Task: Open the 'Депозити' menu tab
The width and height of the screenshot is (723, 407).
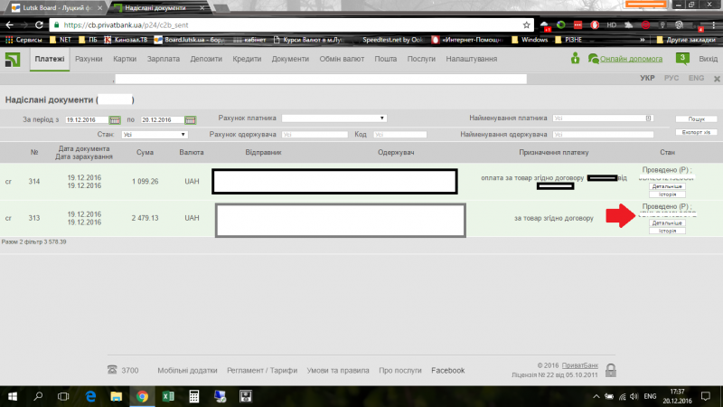Action: [207, 59]
